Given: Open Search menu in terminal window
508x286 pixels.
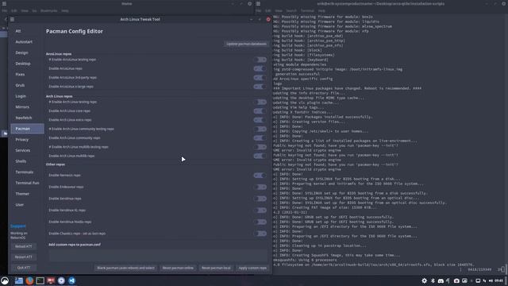Looking at the screenshot, I should point(291,10).
